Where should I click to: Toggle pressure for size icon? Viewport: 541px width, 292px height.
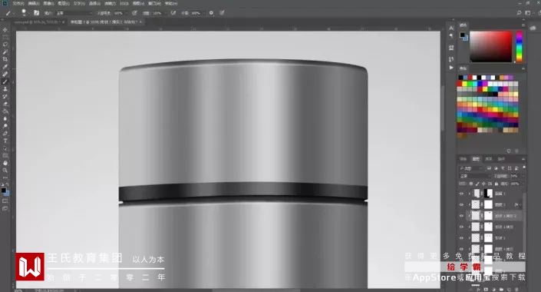click(x=223, y=13)
